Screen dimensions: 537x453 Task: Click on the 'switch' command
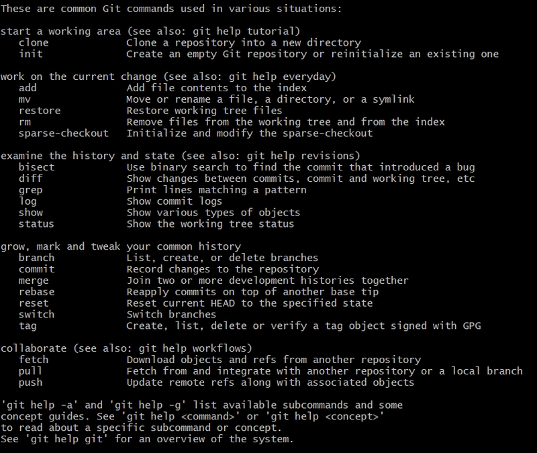[x=37, y=314]
